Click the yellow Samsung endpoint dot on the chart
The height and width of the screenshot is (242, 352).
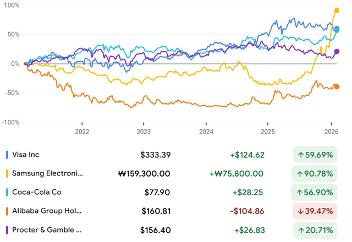click(x=337, y=10)
